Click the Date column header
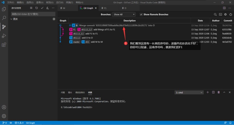Image resolution: width=234 pixels, height=125 pixels. [x=200, y=20]
